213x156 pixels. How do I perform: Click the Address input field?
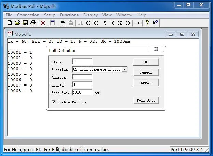[82, 77]
